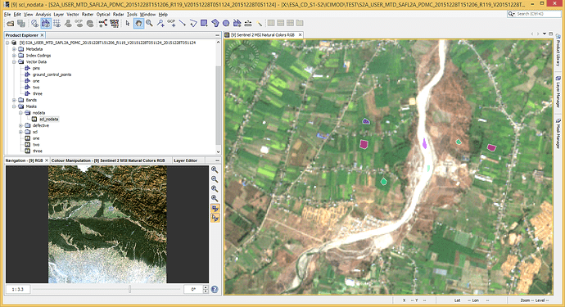Toggle the graticule grid overlay button
Viewport: 565px width, 307px height.
(x=57, y=24)
